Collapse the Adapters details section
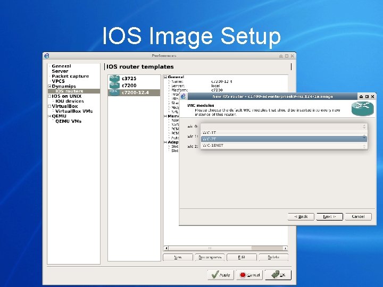This screenshot has width=383, height=287. point(165,142)
